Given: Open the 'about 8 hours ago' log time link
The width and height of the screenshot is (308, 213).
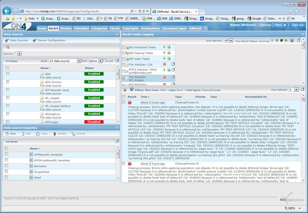Looking at the screenshot, I should click(x=153, y=163).
